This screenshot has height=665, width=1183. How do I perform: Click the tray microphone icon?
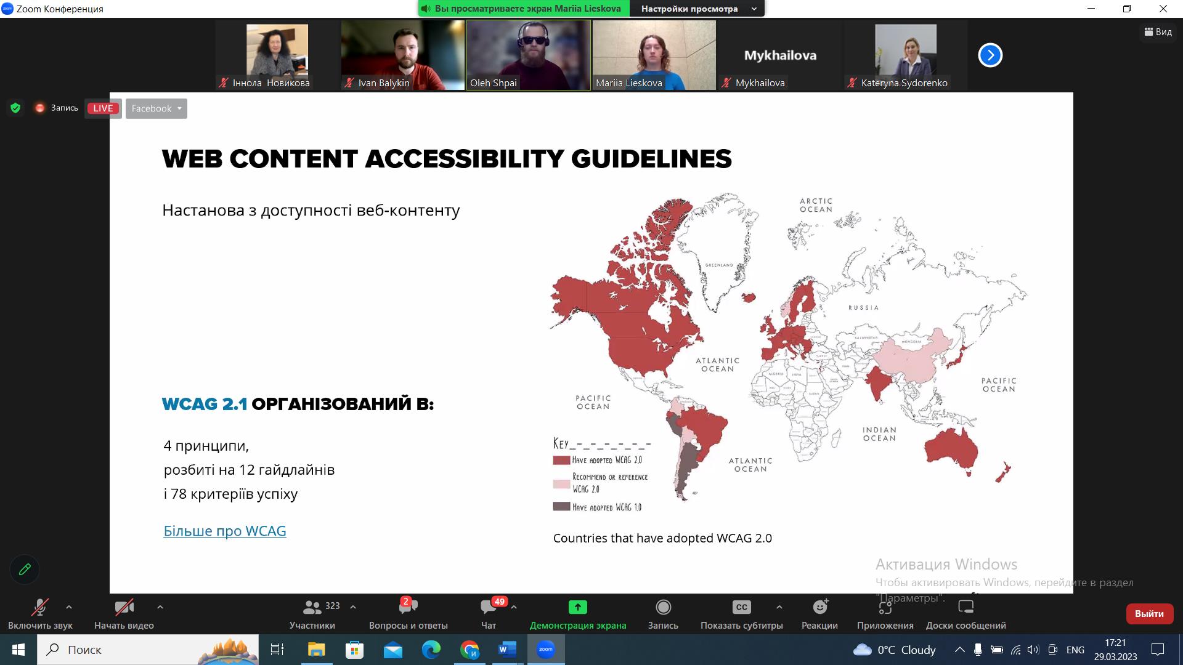coord(978,650)
